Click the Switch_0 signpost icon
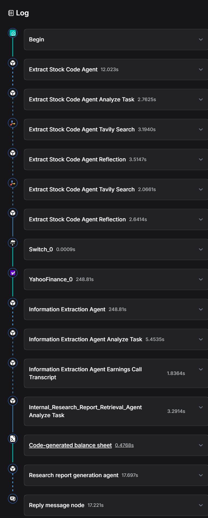This screenshot has width=208, height=518. point(13,243)
